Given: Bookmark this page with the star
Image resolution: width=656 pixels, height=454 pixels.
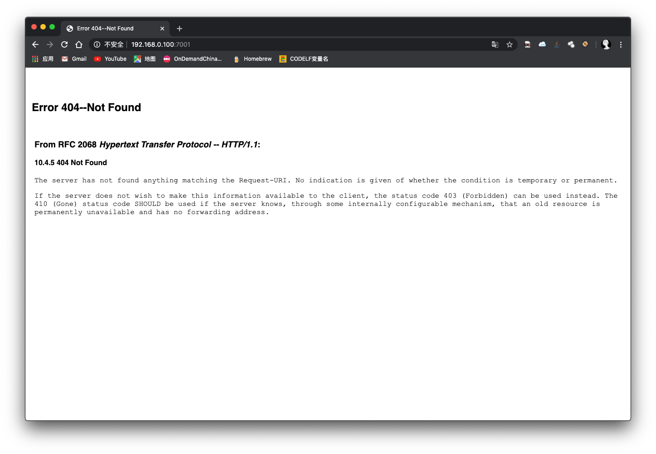Looking at the screenshot, I should (x=510, y=44).
